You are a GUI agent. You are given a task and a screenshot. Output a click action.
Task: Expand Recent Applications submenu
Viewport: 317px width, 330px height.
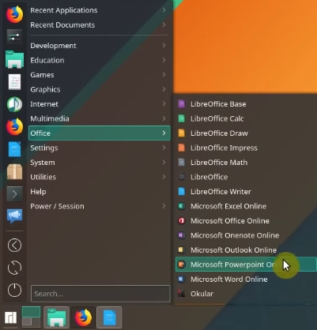100,10
